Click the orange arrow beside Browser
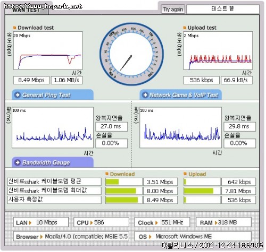Screen dimensions: 266x252 41,237
